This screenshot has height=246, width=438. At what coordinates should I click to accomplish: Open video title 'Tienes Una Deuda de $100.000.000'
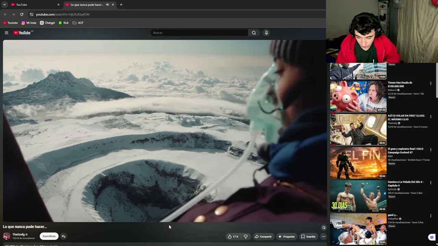point(400,84)
